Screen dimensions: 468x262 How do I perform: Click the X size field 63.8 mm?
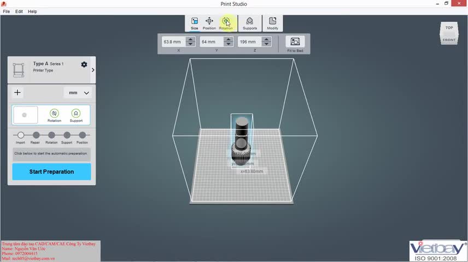click(x=174, y=41)
